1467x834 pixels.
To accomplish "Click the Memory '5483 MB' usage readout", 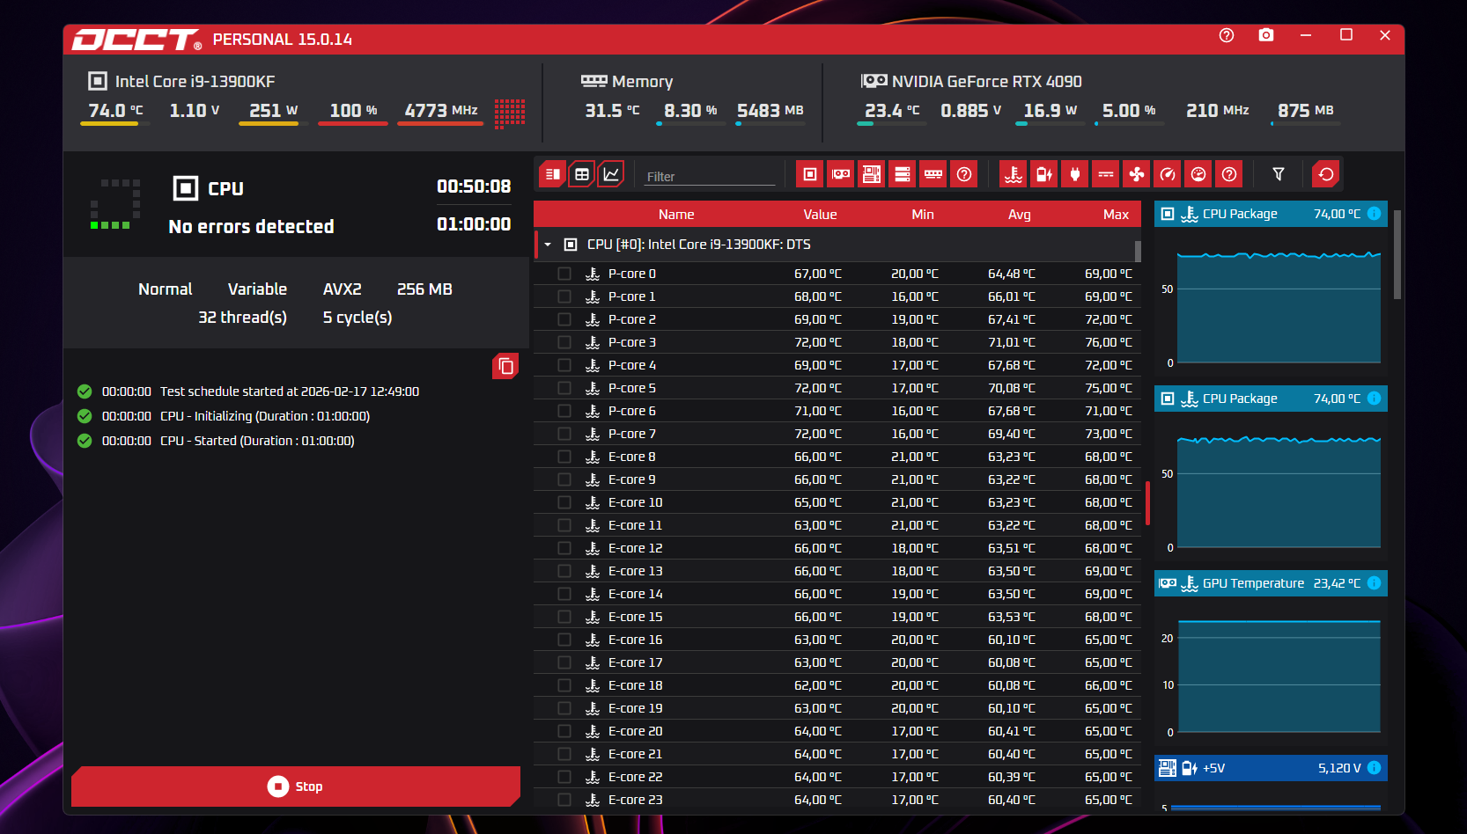I will click(x=770, y=111).
